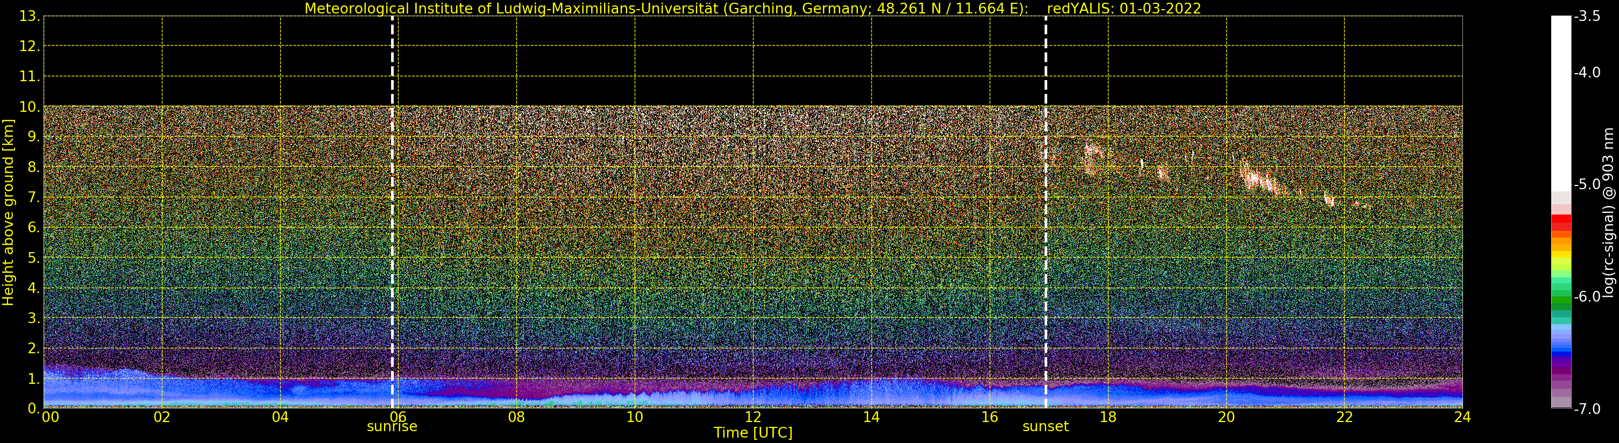
Task: Click the '-7.0' colorbar label
Action: click(1587, 409)
